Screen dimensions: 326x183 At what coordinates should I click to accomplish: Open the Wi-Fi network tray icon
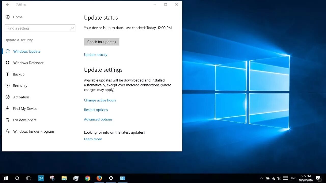click(273, 178)
